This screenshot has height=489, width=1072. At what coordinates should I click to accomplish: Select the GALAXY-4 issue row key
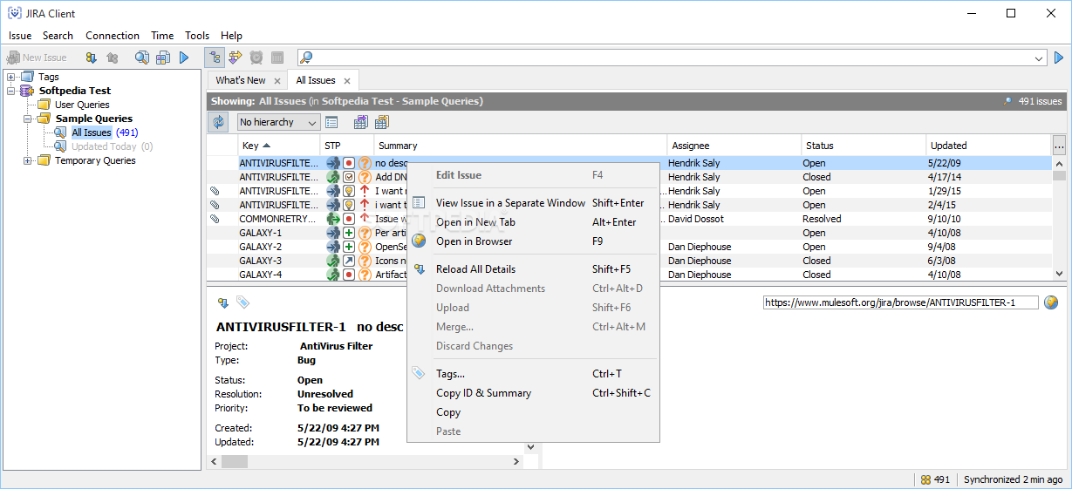261,275
